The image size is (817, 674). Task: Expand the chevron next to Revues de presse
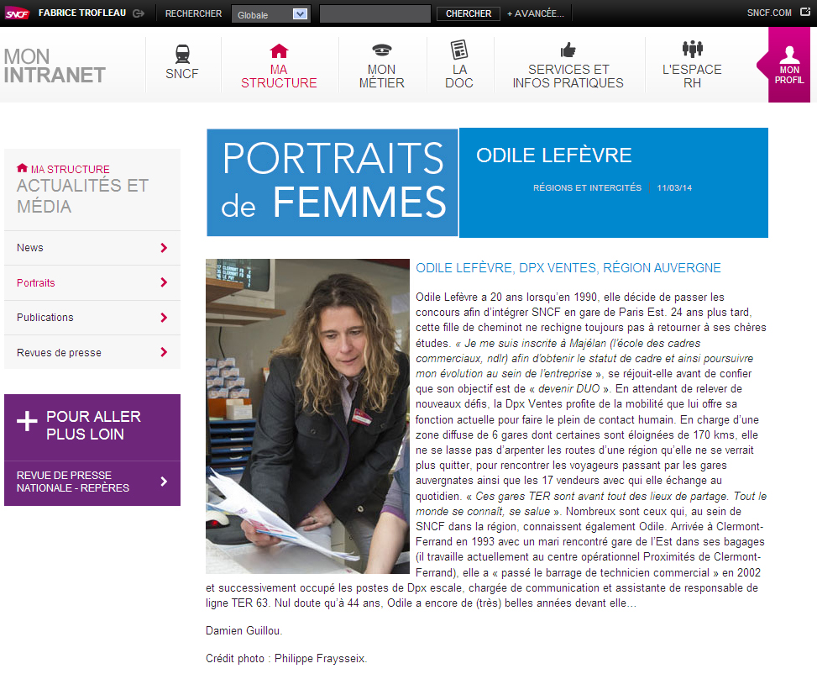click(164, 353)
